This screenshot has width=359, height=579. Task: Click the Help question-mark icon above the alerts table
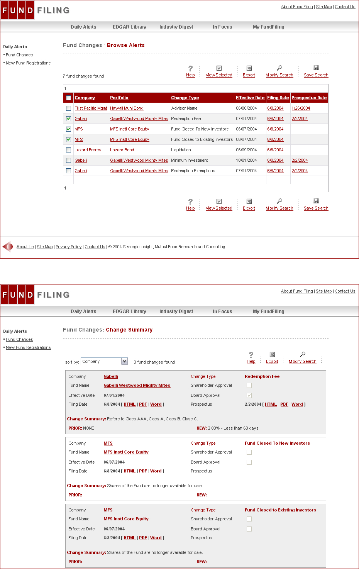point(190,68)
